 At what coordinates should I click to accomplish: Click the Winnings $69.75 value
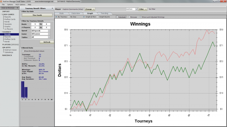pyautogui.click(x=42, y=70)
